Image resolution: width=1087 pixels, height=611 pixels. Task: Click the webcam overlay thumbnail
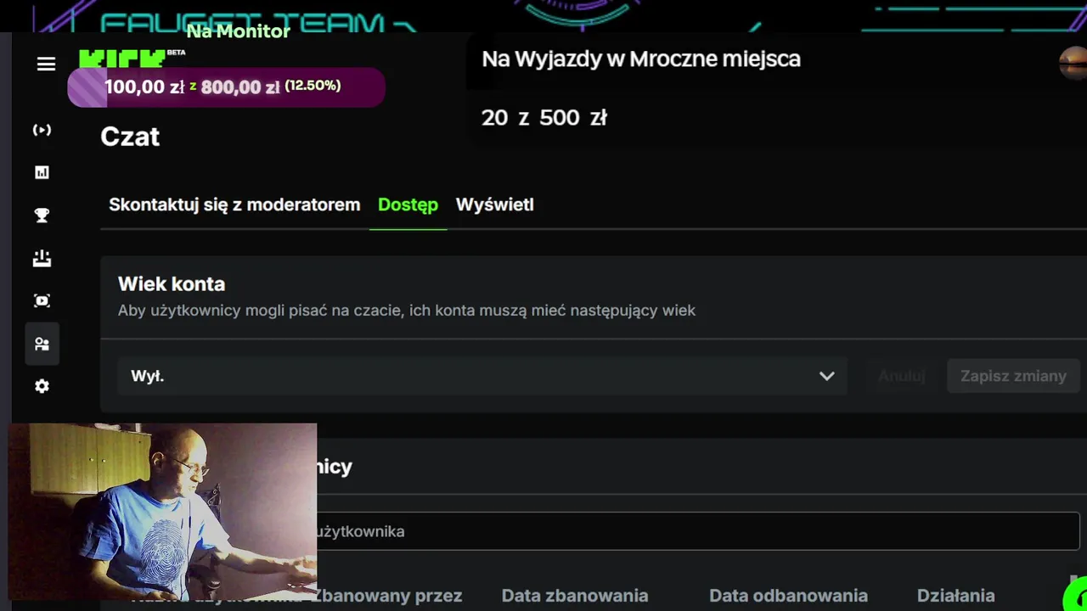[x=162, y=512]
